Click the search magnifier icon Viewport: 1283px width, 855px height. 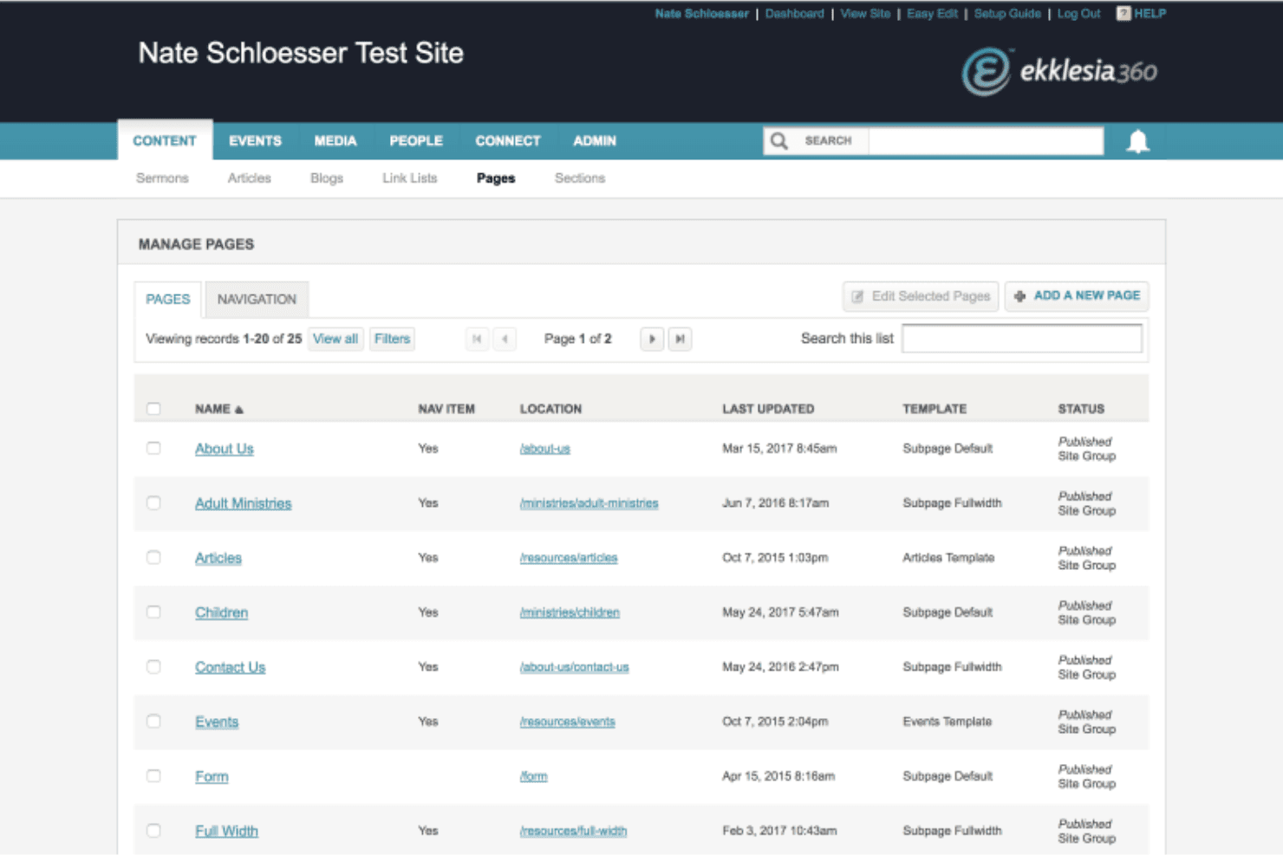(x=779, y=141)
